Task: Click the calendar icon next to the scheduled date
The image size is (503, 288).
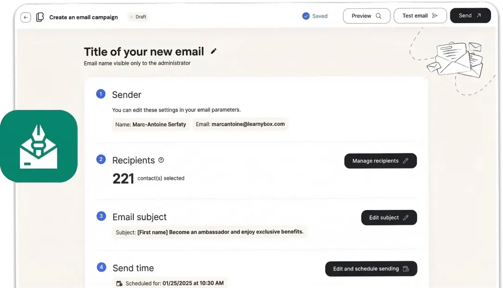Action: 118,282
